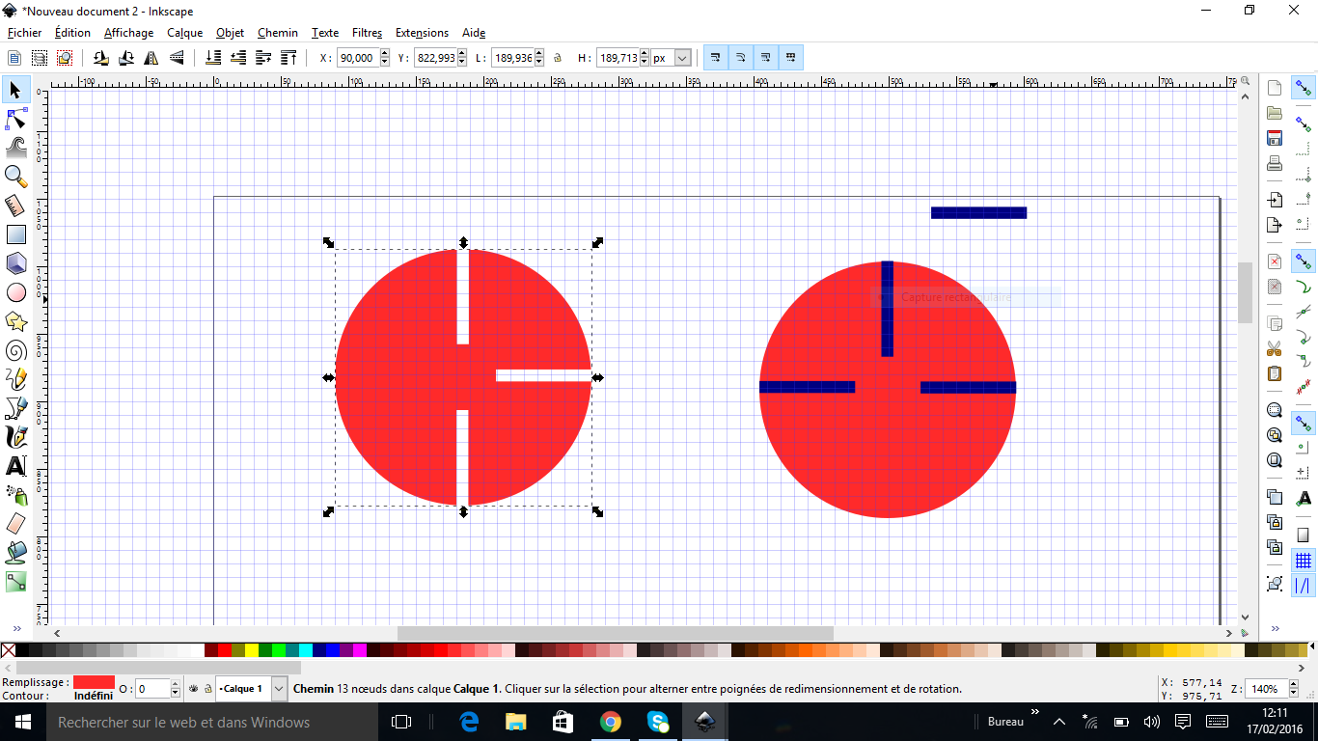
Task: Show hidden tray icons chevron
Action: pos(1059,722)
